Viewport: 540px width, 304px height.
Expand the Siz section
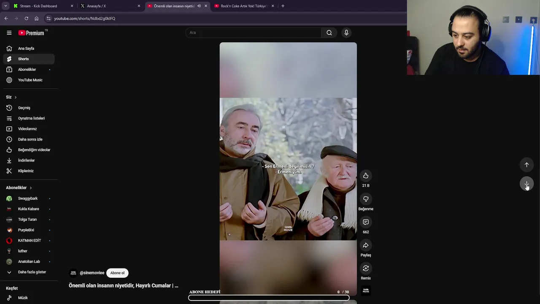pos(11,97)
